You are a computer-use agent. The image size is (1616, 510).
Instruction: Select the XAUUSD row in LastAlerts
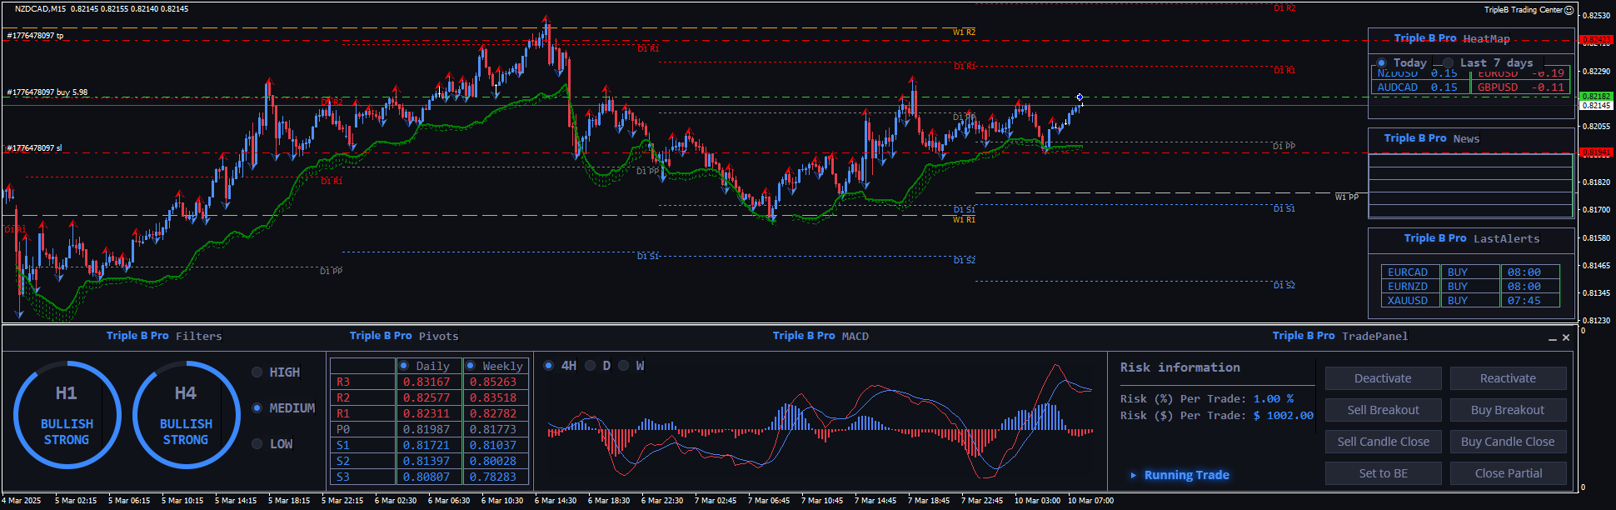1408,301
